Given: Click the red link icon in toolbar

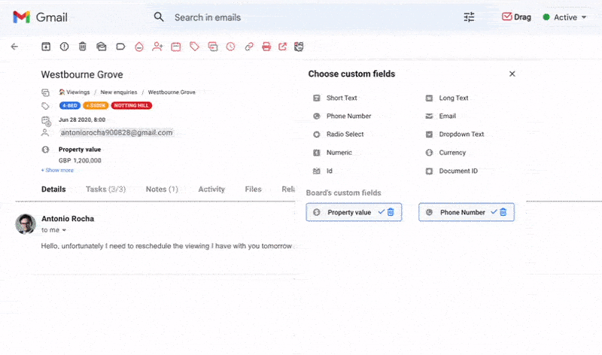Looking at the screenshot, I should coord(249,47).
